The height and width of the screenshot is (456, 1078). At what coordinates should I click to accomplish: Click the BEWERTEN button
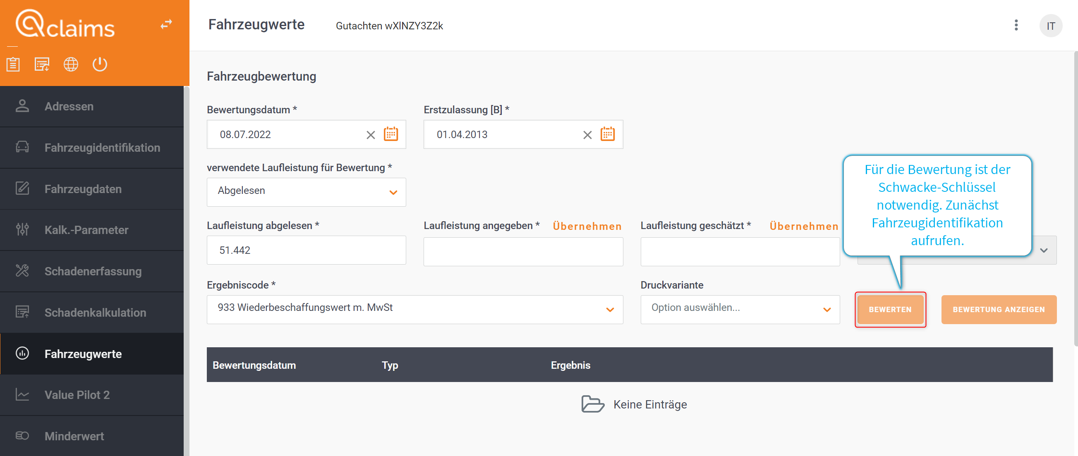890,309
